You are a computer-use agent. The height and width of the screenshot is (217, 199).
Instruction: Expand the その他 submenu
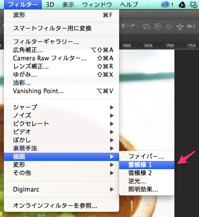point(61,173)
